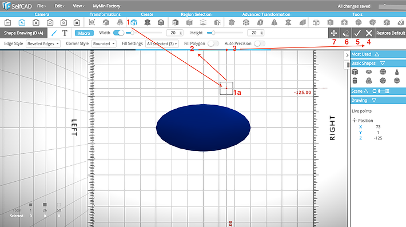Open the View menu
This screenshot has width=406, height=227.
point(78,6)
